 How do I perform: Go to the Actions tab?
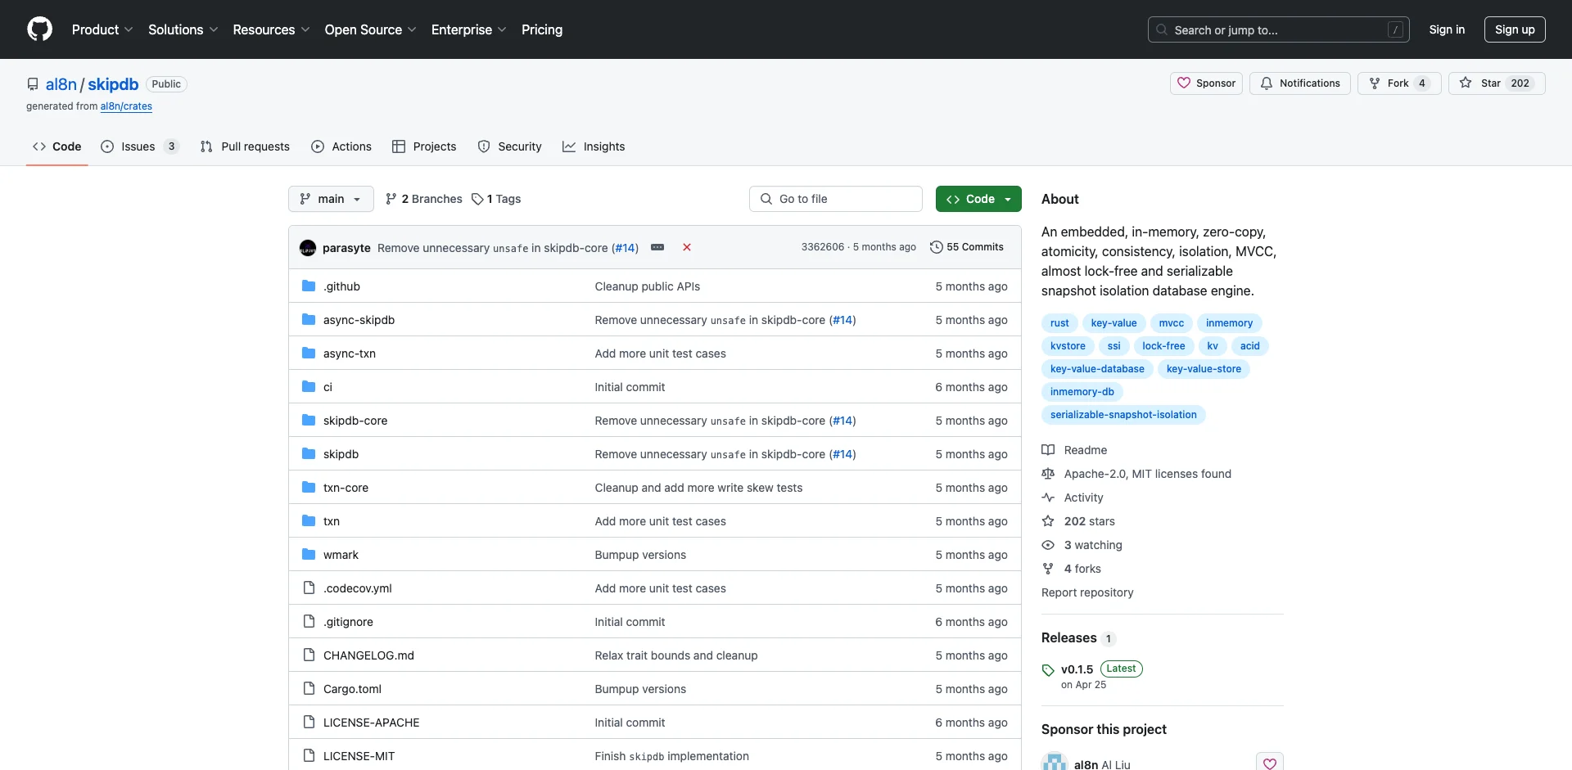pos(341,146)
